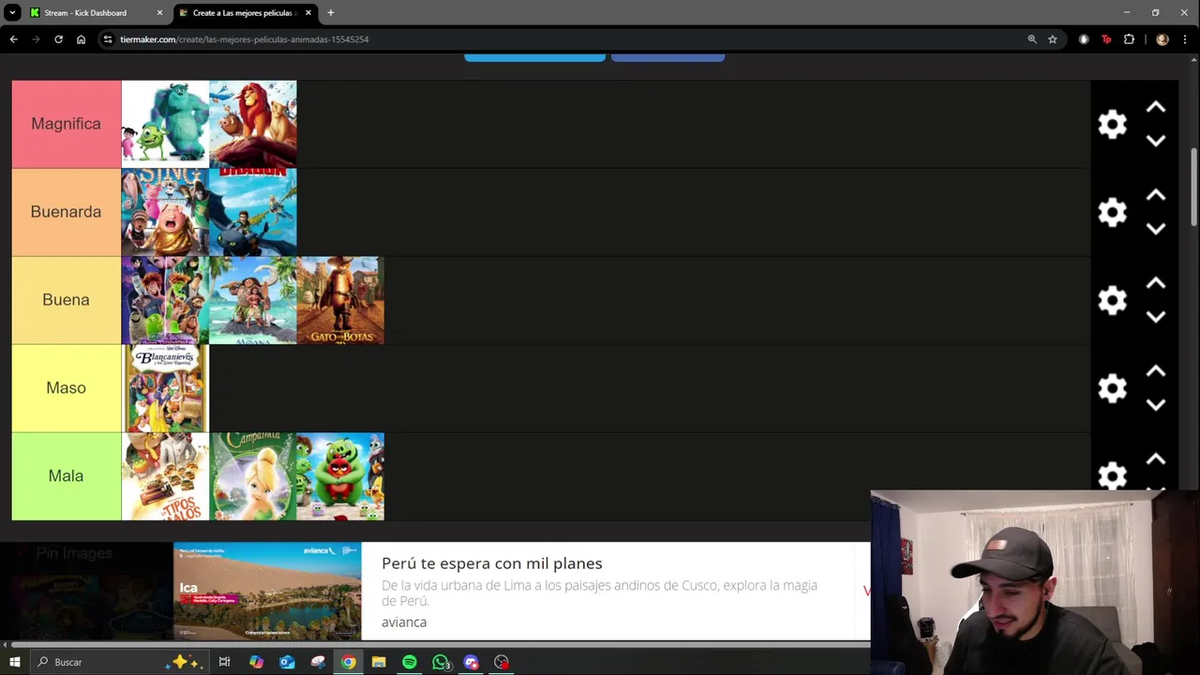
Task: Select Lion King image in Magnifica tier
Action: click(x=252, y=124)
